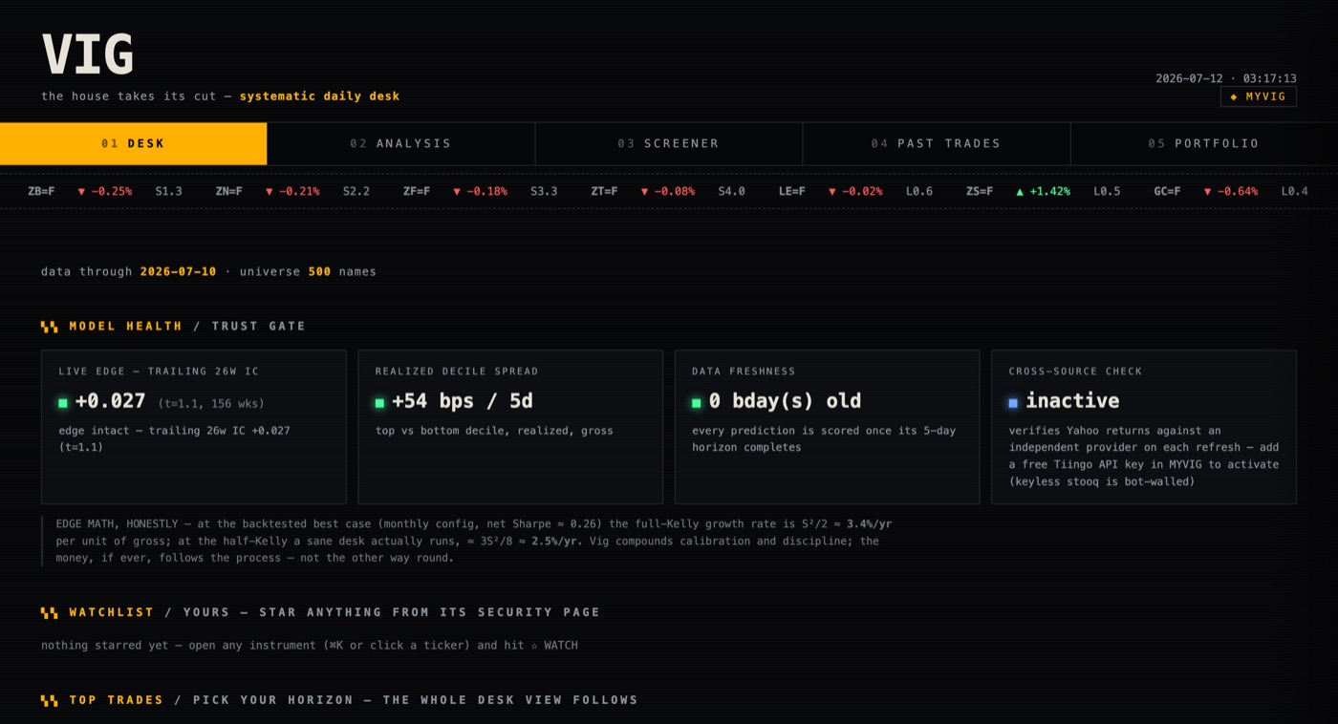Click the REALIZED DECILE SPREAD label
The image size is (1338, 724).
[x=457, y=371]
